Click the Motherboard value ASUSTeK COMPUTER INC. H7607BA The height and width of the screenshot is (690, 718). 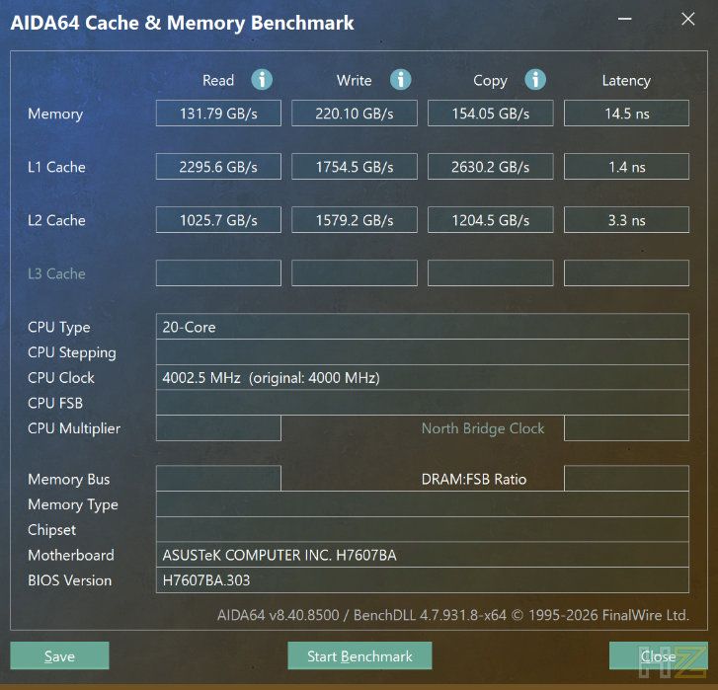click(422, 555)
